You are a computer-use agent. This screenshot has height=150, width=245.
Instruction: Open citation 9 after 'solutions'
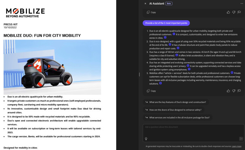click(x=160, y=83)
